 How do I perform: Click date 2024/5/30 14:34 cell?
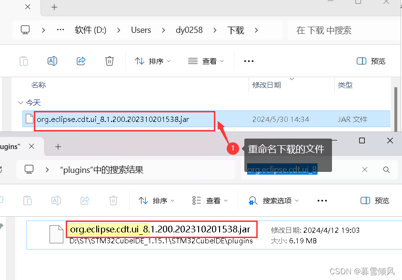pos(281,119)
